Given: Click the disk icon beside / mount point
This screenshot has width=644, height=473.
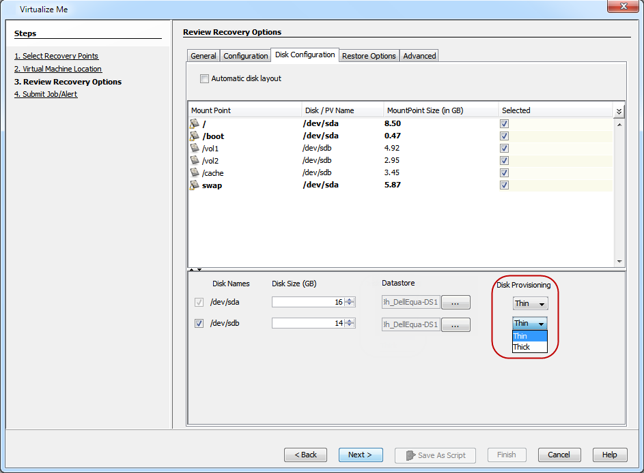Looking at the screenshot, I should click(x=195, y=123).
